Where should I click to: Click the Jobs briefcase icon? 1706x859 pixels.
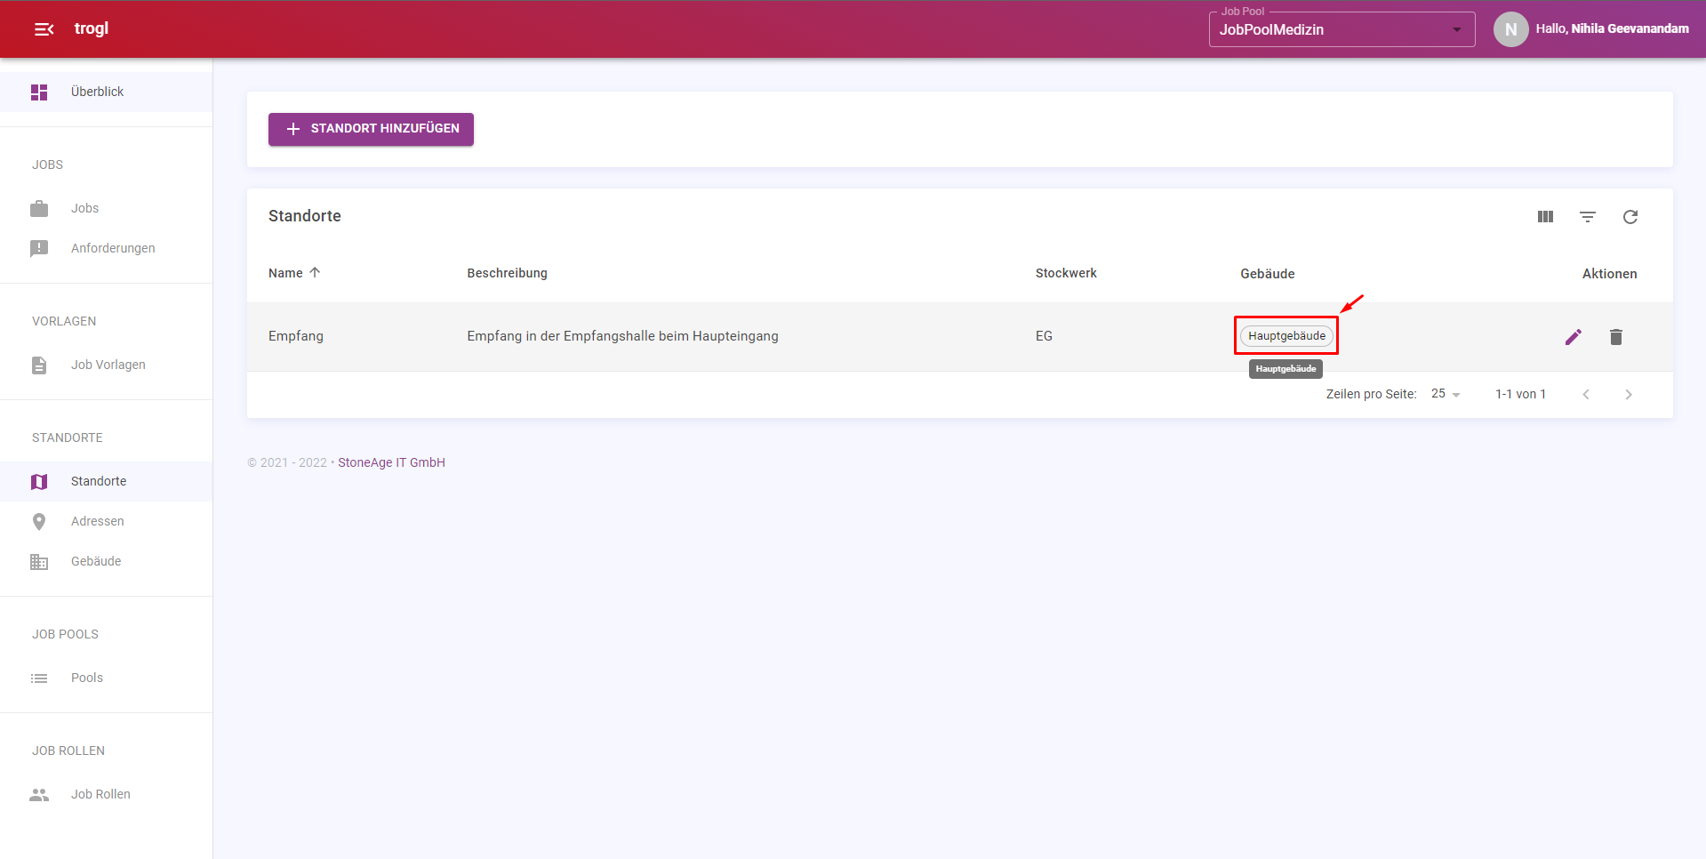coord(39,209)
